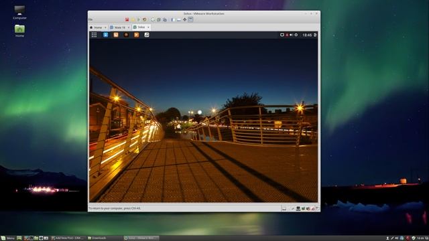Screen dimensions: 429x241
Task: Click the volume icon in Solus tray
Action: click(x=292, y=35)
